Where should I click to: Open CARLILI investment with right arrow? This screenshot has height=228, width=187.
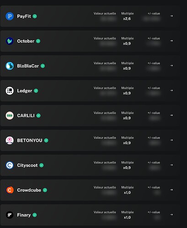coord(171,115)
